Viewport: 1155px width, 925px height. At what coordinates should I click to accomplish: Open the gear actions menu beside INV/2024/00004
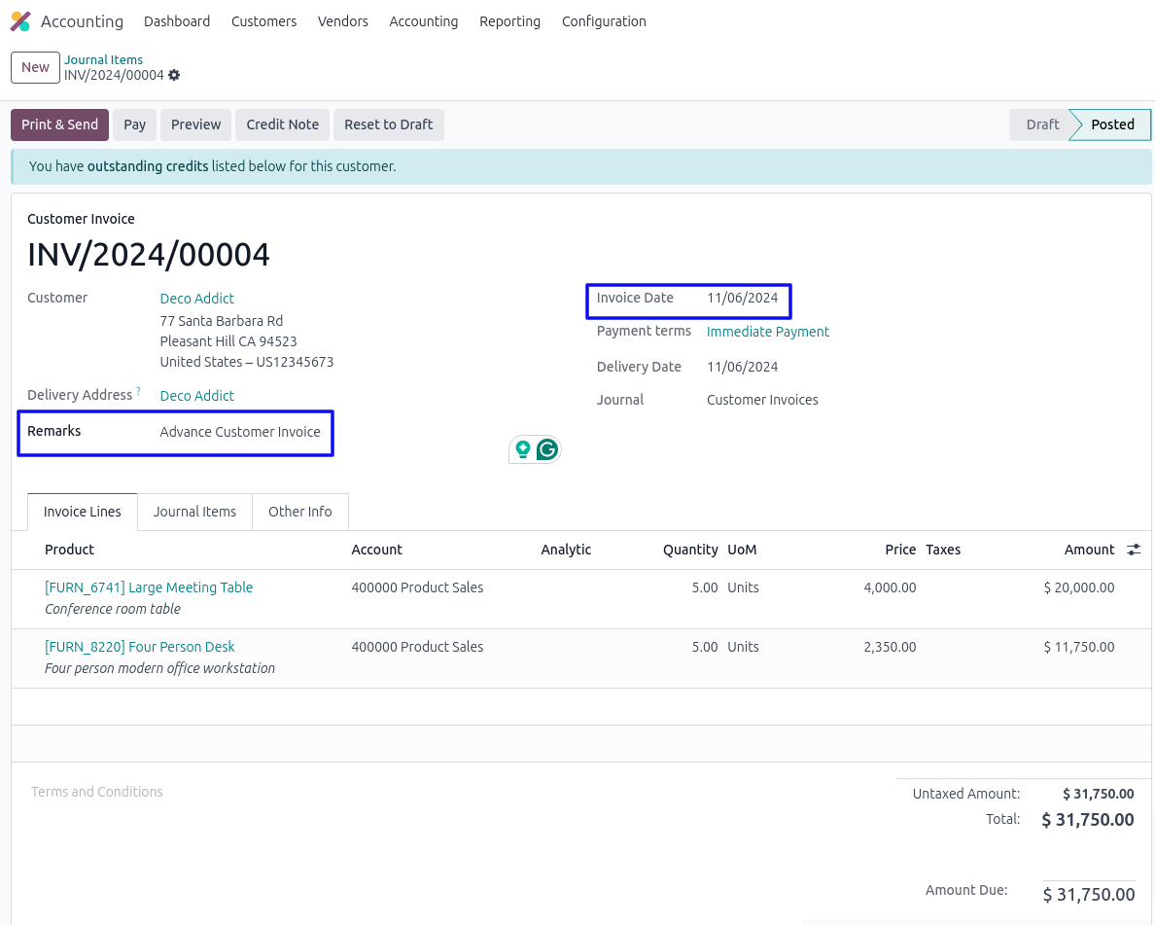point(174,76)
